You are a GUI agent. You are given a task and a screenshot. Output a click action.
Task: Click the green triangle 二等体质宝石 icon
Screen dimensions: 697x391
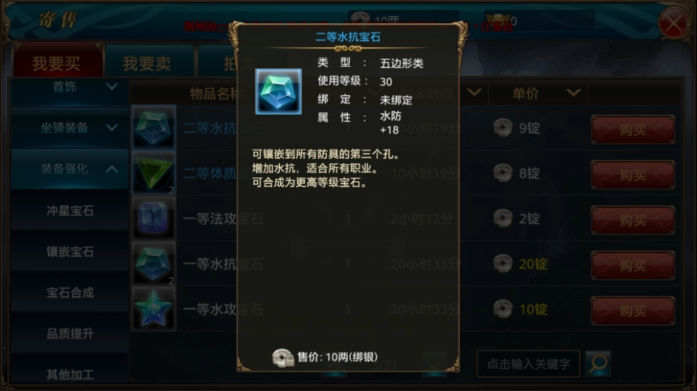point(154,173)
